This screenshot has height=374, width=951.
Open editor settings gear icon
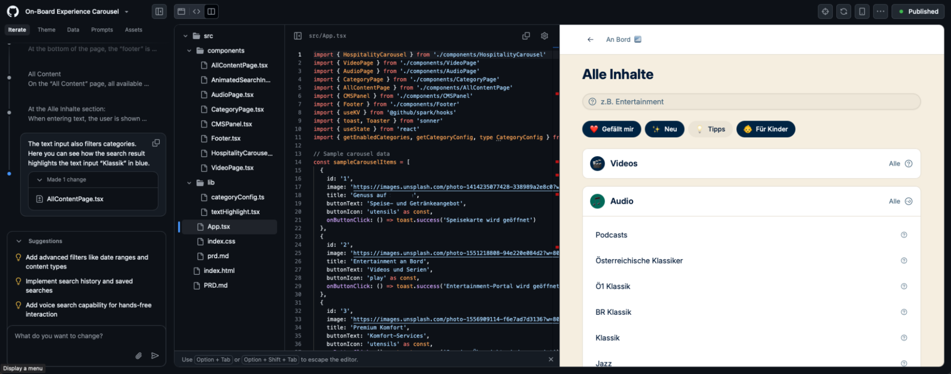544,36
